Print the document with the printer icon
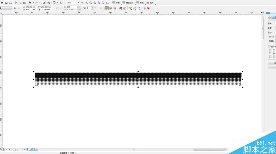 coord(10,3)
